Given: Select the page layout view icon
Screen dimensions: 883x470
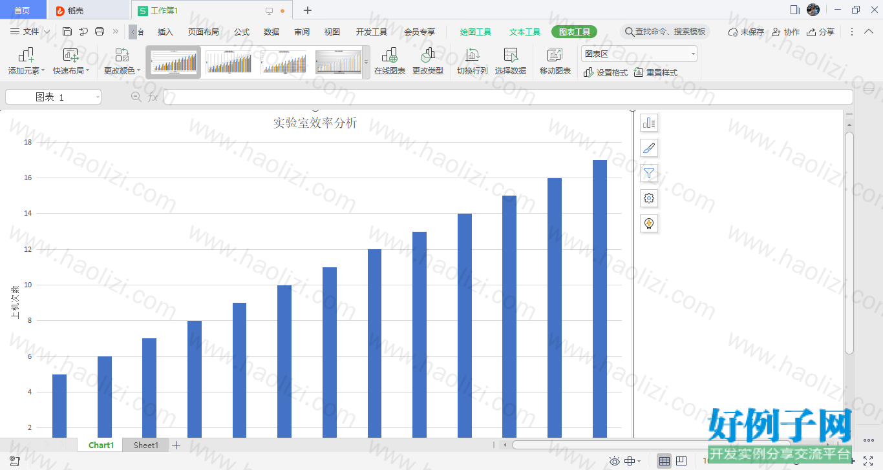Looking at the screenshot, I should [x=681, y=461].
